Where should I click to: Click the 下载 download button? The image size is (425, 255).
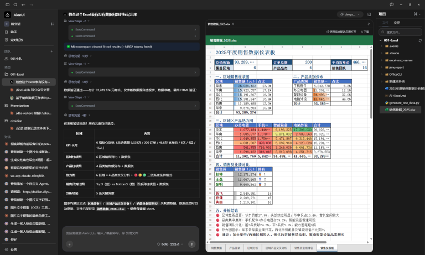point(365,32)
